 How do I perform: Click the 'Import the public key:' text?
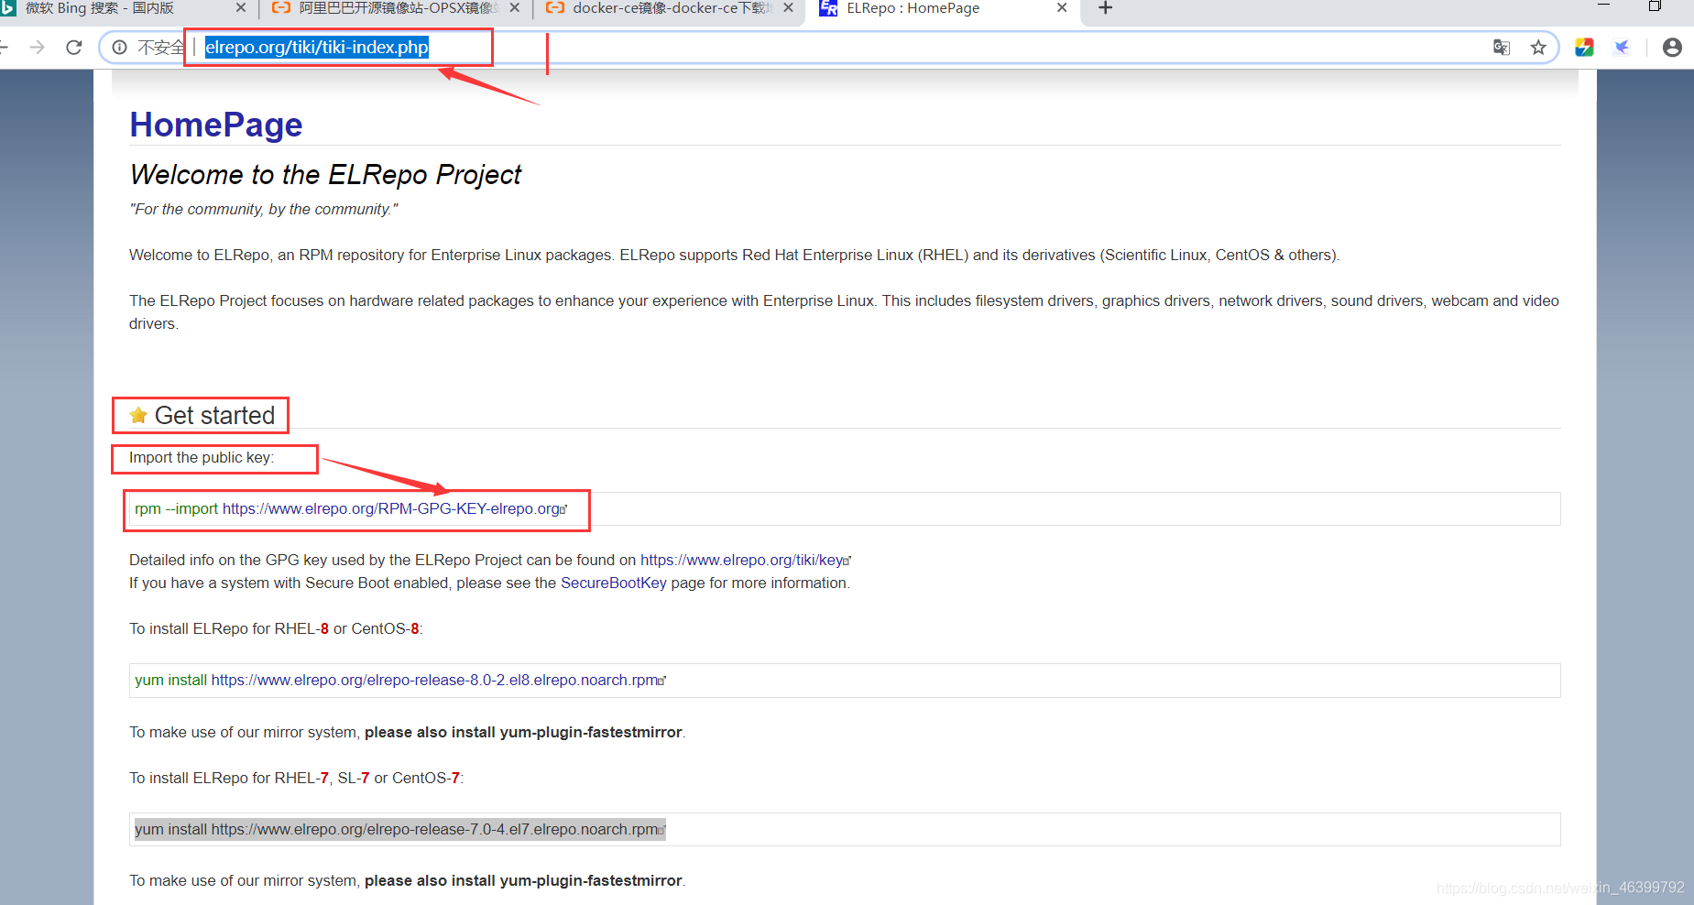coord(202,458)
